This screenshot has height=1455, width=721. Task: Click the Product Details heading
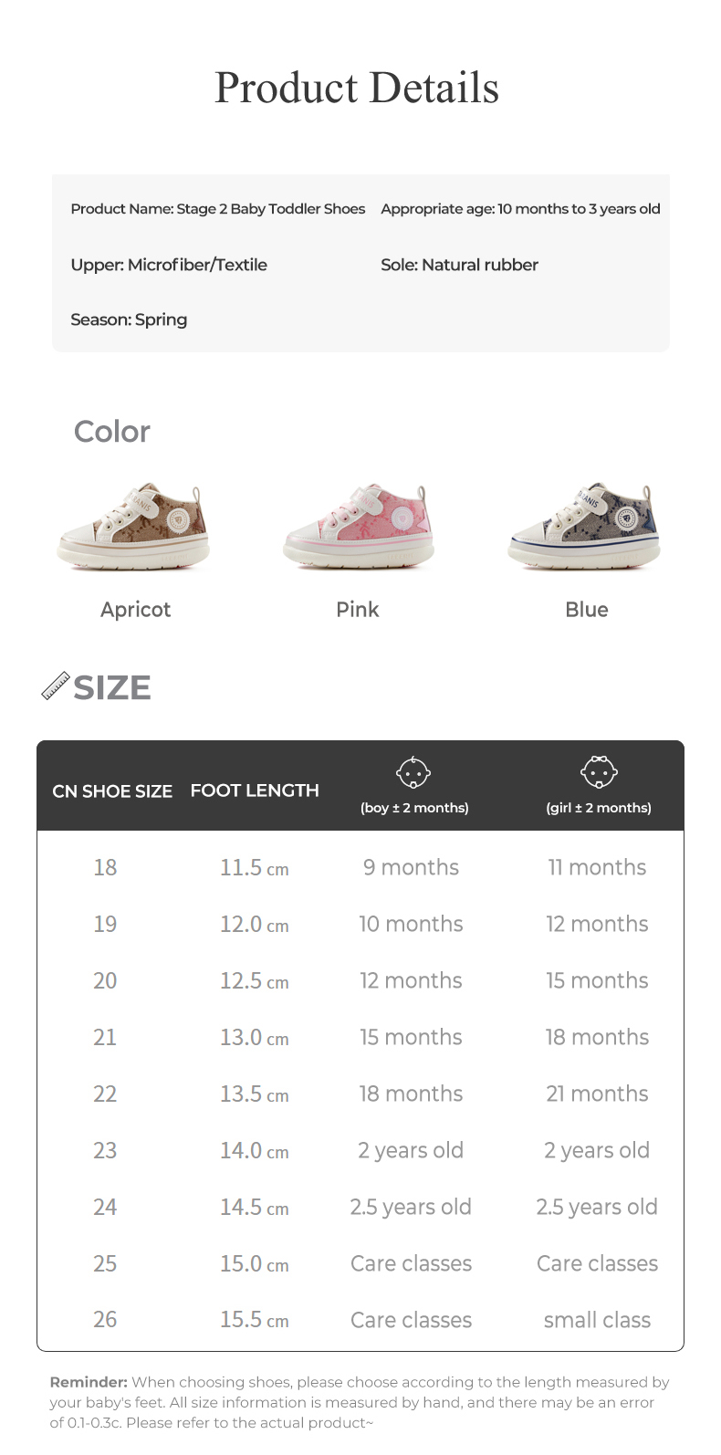[x=357, y=89]
